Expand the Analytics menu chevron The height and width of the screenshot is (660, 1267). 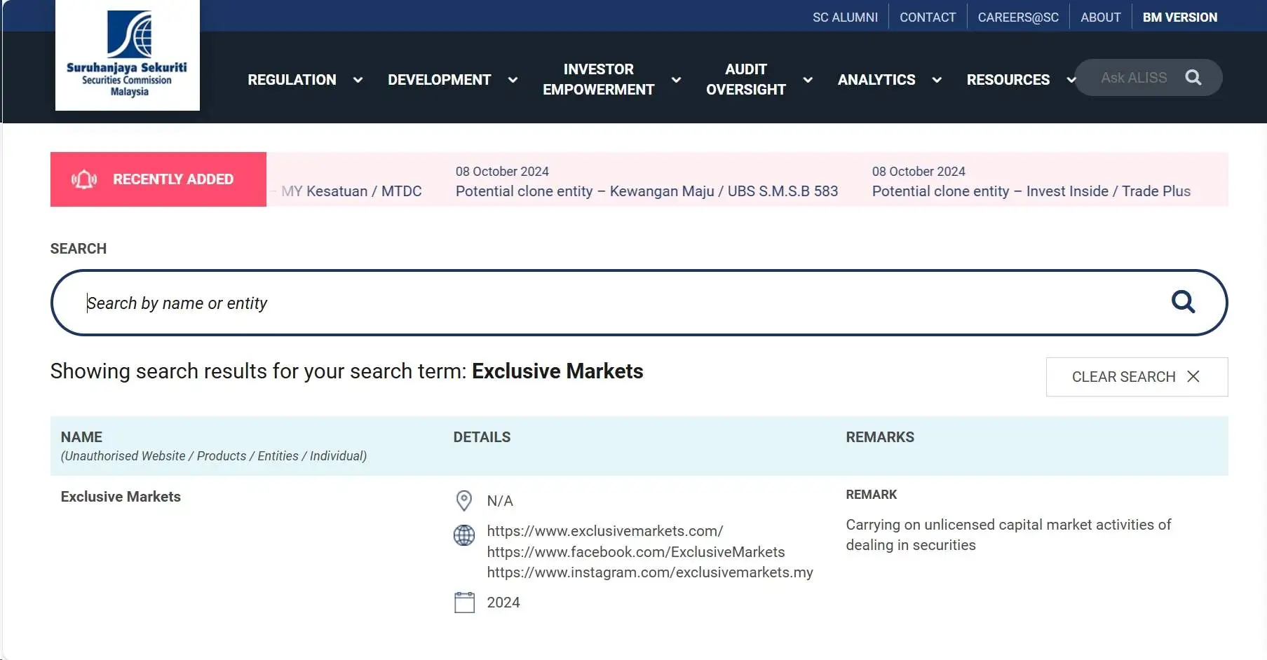coord(937,80)
